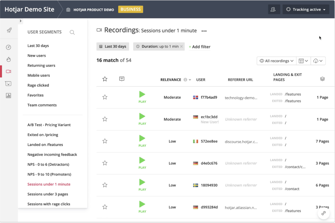Click the flag icon beside user 18094930
The width and height of the screenshot is (335, 223).
point(196,185)
